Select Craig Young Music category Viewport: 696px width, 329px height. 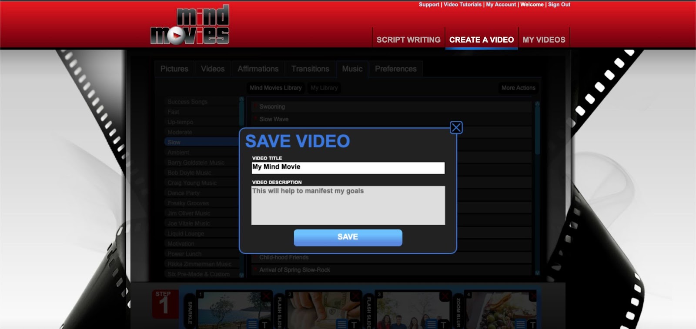(x=201, y=183)
